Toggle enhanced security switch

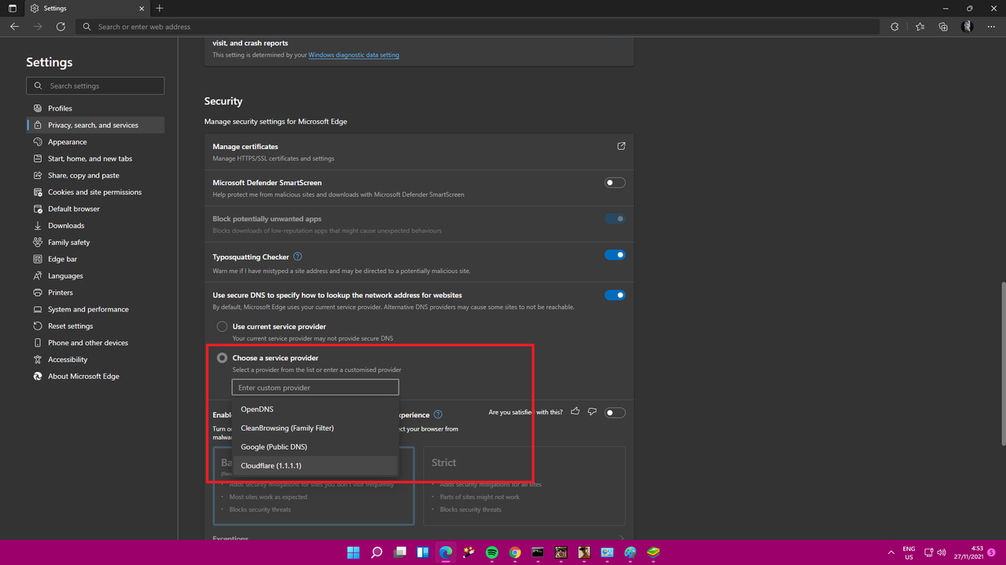pos(615,413)
